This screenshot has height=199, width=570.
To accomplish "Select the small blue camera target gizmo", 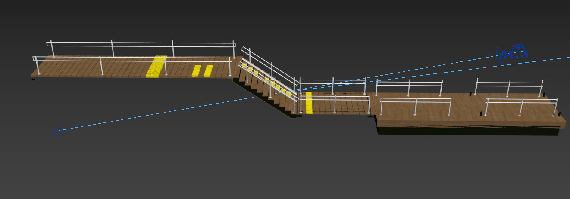I will (59, 130).
